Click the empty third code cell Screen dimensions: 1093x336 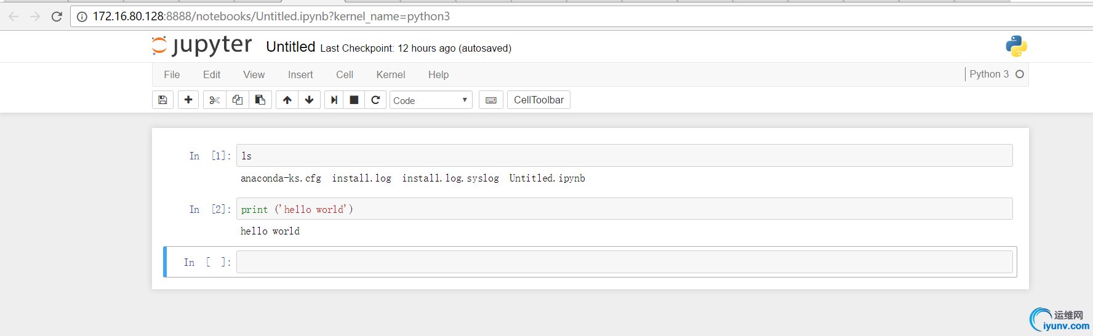pos(624,262)
